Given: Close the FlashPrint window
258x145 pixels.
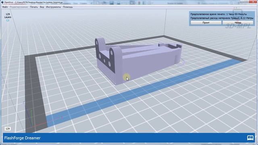Looking at the screenshot, I should [x=253, y=2].
